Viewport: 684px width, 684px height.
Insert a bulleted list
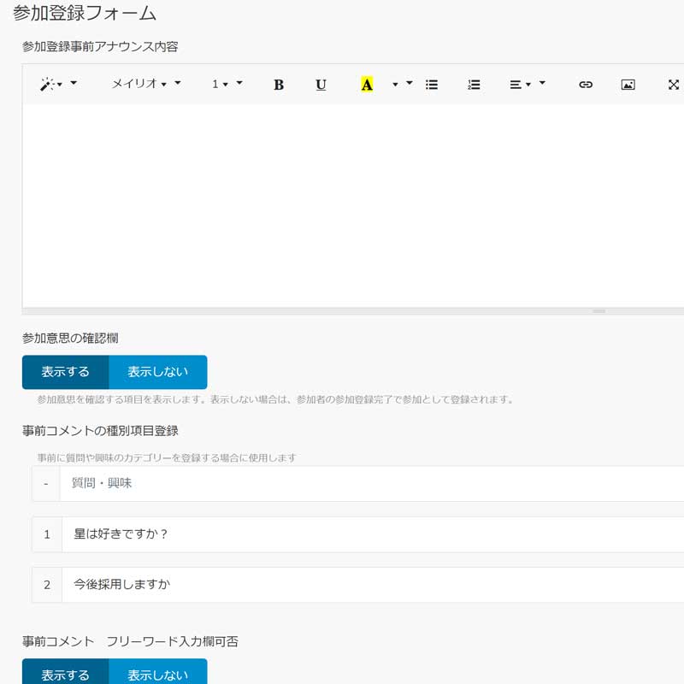432,84
